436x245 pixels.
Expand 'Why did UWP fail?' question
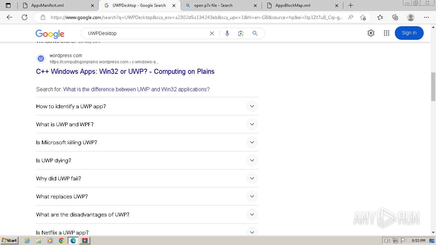point(147,178)
